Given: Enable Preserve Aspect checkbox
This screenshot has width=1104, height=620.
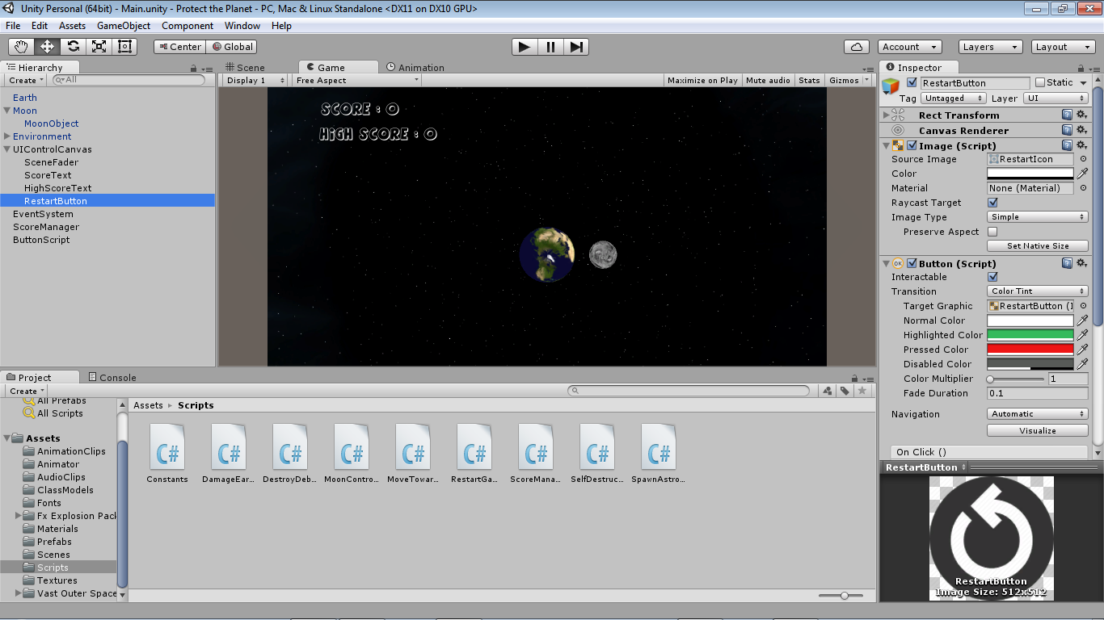Looking at the screenshot, I should (x=992, y=232).
